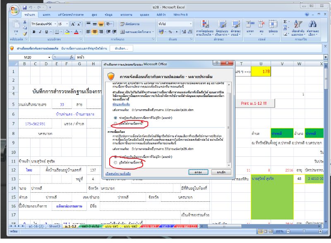This screenshot has height=243, width=331.
Task: Select 'enable this content' radio under links section
Action: tap(115, 163)
